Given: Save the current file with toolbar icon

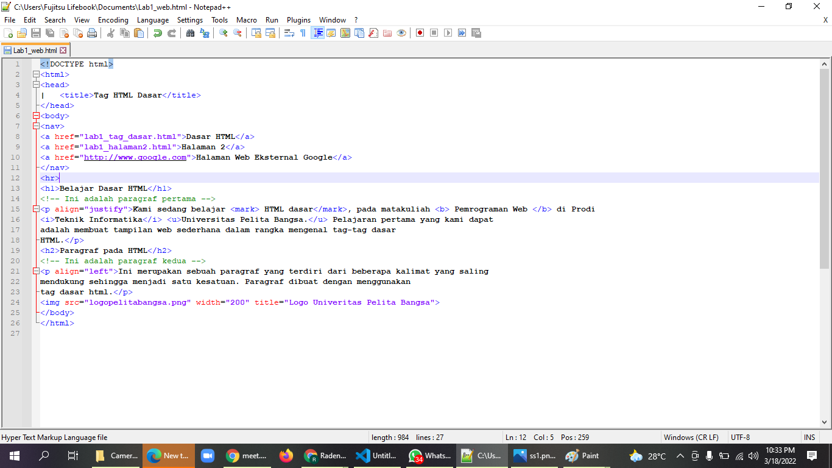Looking at the screenshot, I should click(36, 33).
